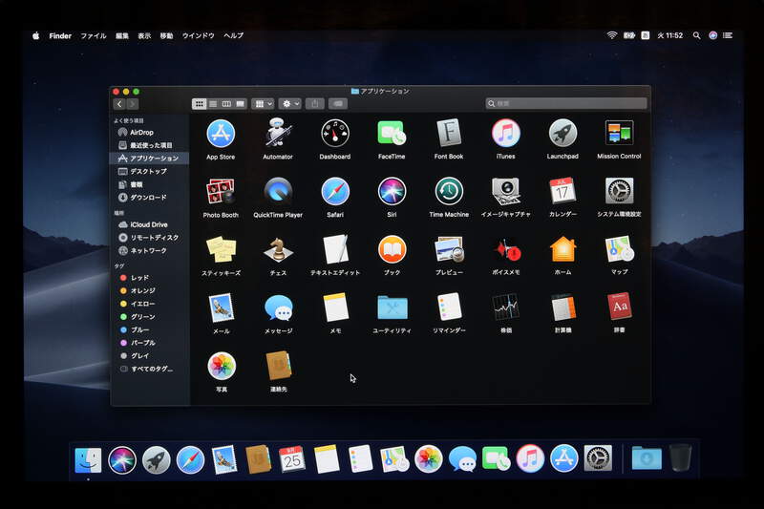Select the テキストエディット app icon
764x509 pixels.
pos(335,249)
